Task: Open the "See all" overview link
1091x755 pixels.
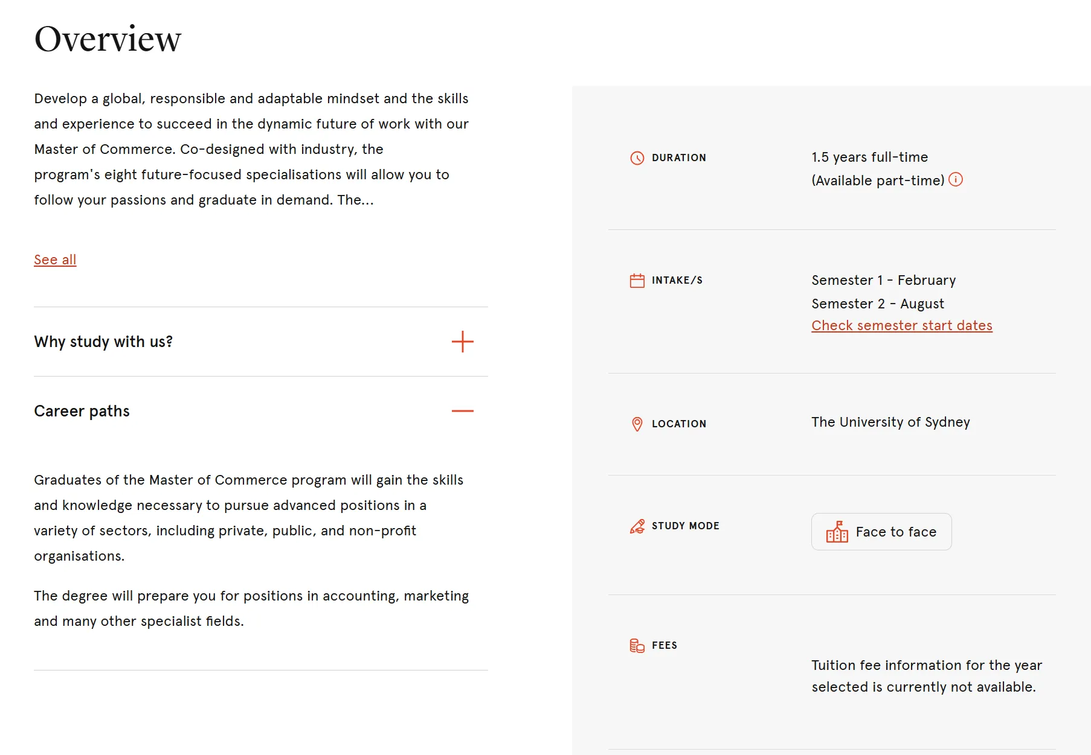Action: coord(55,260)
